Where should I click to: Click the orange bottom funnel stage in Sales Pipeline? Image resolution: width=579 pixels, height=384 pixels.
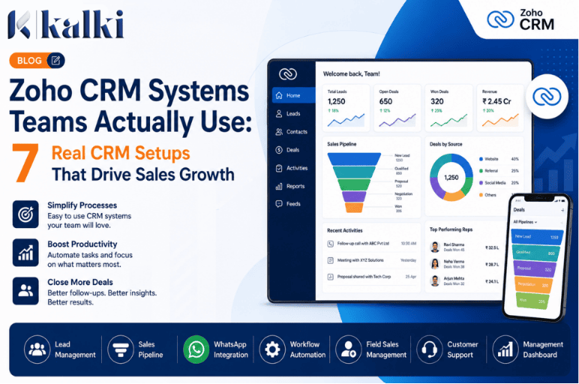pos(354,208)
